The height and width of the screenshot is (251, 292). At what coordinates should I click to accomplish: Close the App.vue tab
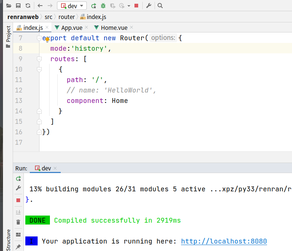pyautogui.click(x=86, y=28)
